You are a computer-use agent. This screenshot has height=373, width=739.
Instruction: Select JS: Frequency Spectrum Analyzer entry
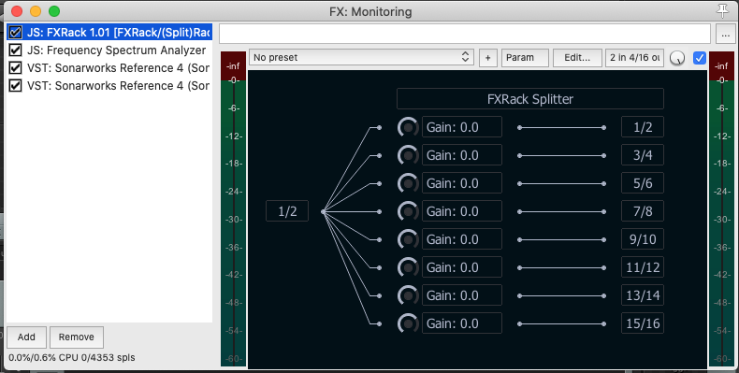[x=116, y=50]
